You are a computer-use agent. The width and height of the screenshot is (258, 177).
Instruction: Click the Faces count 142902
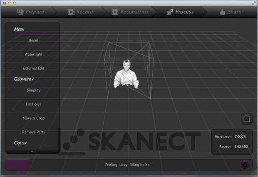click(x=241, y=147)
